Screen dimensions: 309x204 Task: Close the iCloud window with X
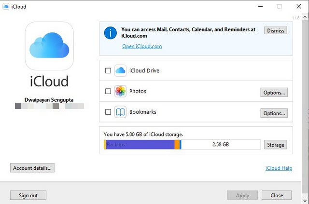click(x=299, y=6)
